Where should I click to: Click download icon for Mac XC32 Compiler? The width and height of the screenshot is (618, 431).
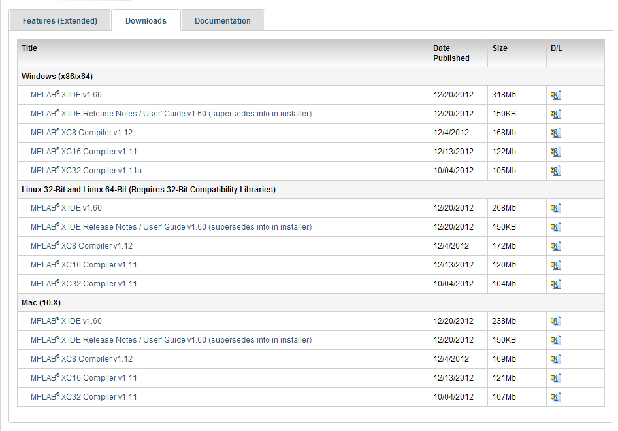556,398
